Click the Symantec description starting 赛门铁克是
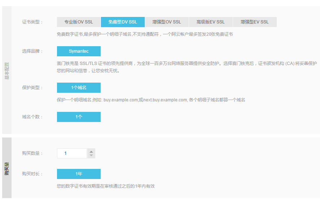This screenshot has height=201, width=320. pyautogui.click(x=187, y=67)
